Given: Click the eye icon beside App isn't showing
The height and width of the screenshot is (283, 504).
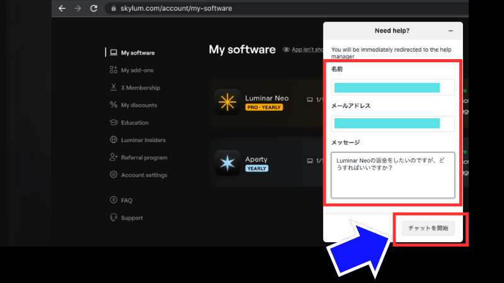Looking at the screenshot, I should [x=286, y=50].
